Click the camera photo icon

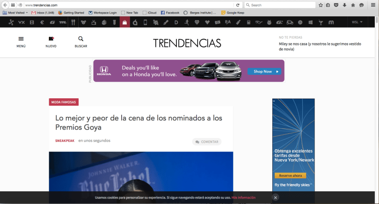pos(218,22)
